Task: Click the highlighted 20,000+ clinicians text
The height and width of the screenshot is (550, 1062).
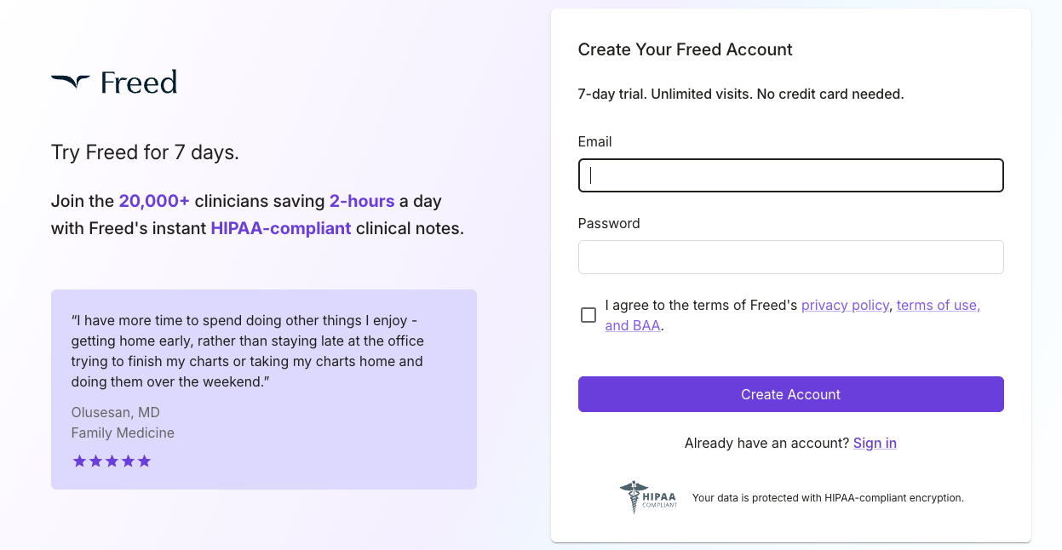Action: pyautogui.click(x=154, y=201)
